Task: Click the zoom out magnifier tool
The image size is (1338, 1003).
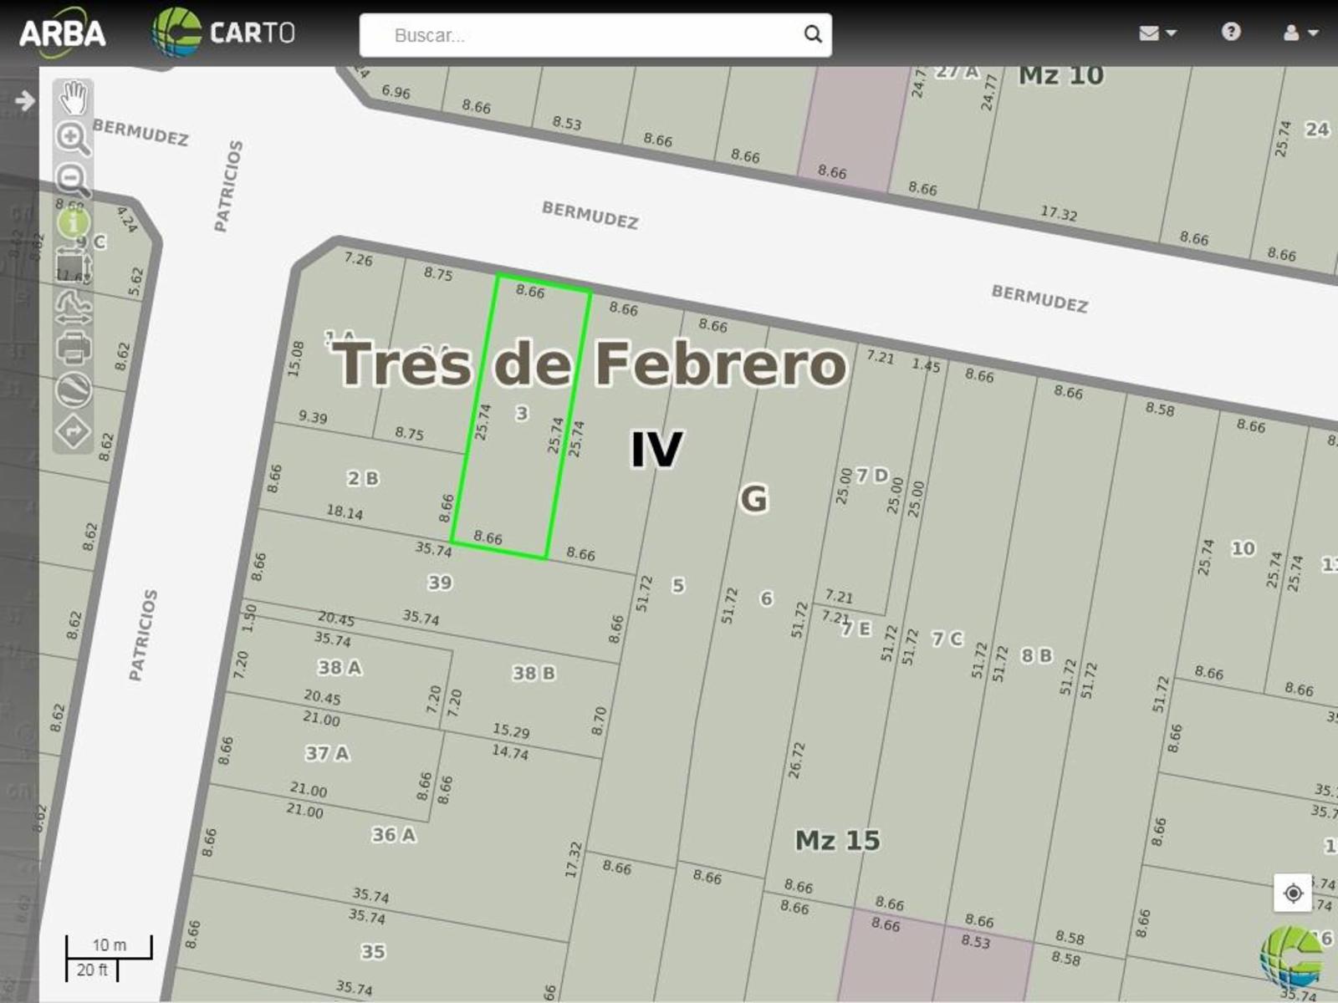Action: pos(73,180)
